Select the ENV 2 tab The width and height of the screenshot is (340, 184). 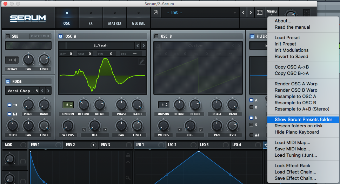click(80, 145)
